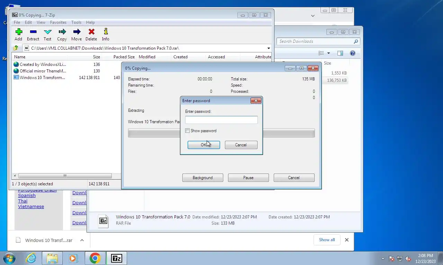
Task: Click the taskbar clock showing 2:08 PM
Action: point(425,258)
